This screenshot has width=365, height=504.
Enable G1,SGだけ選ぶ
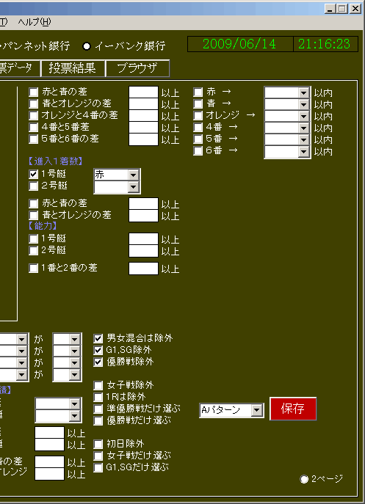tap(98, 467)
